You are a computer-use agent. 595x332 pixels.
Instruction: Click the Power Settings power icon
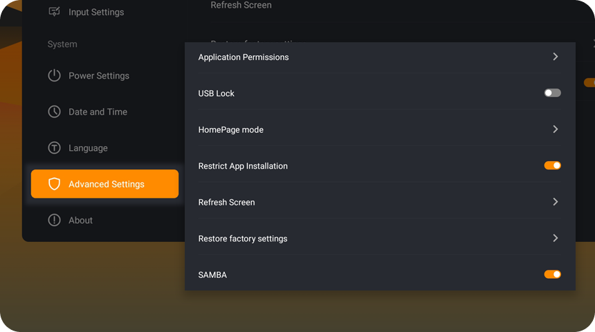tap(54, 76)
